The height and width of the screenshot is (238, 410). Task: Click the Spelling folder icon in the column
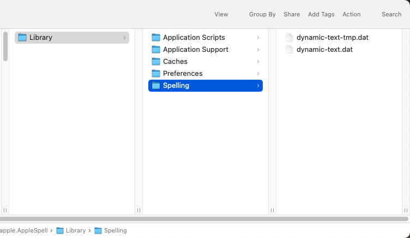tap(156, 86)
